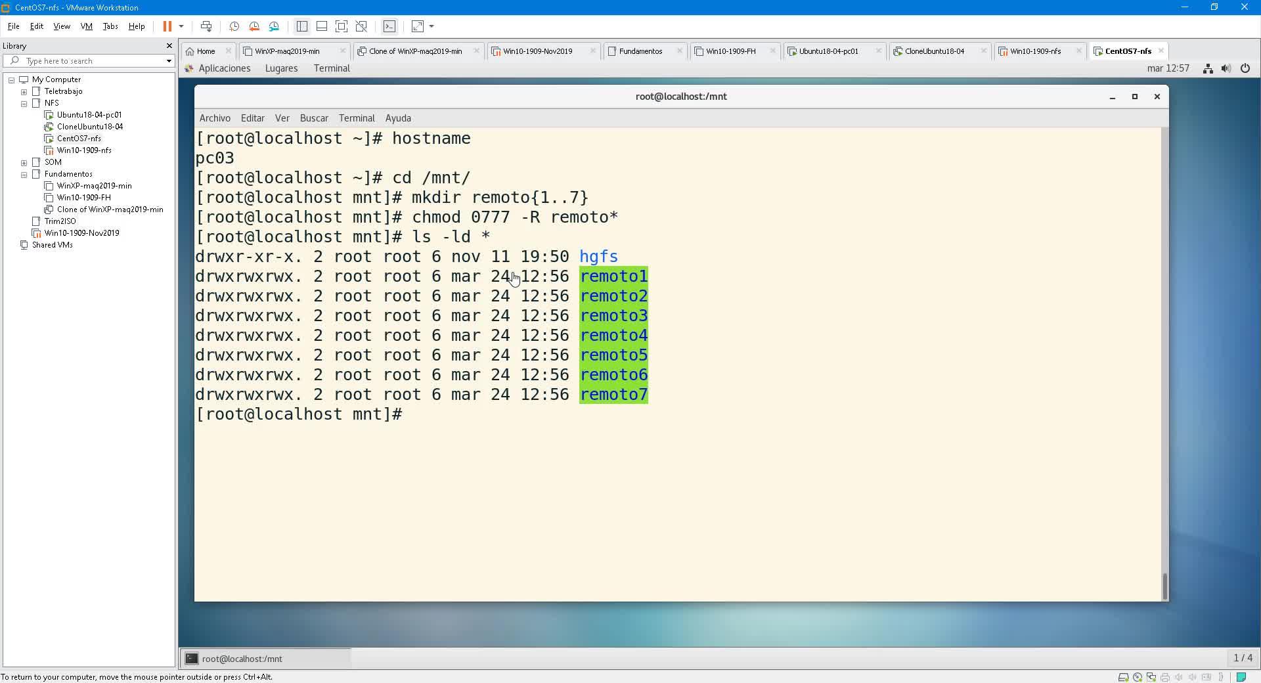1261x683 pixels.
Task: Collapse the Fundamentos folder
Action: coord(24,175)
